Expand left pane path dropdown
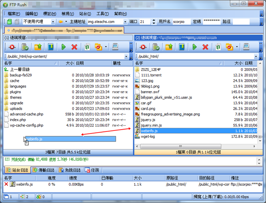 tap(126, 57)
